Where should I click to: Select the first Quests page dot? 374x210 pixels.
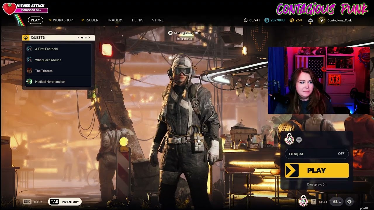(82, 38)
